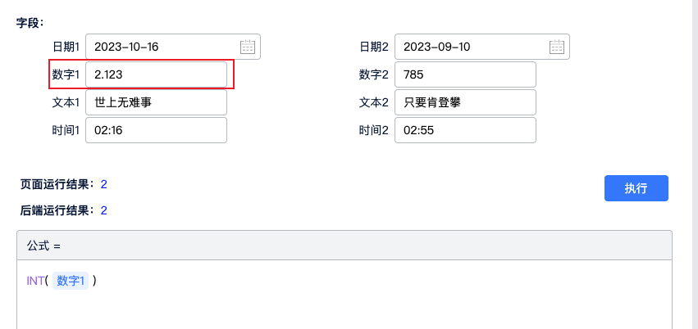This screenshot has width=698, height=329.
Task: Open the calendar picker for 日期2
Action: point(557,47)
